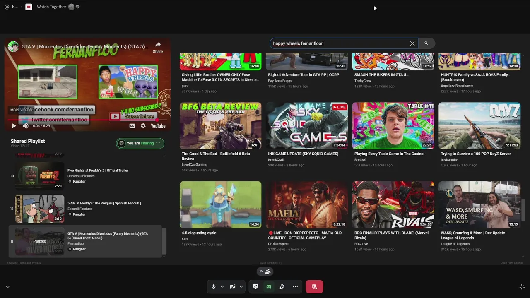The height and width of the screenshot is (298, 530).
Task: Toggle closed captions on video player
Action: click(x=132, y=126)
